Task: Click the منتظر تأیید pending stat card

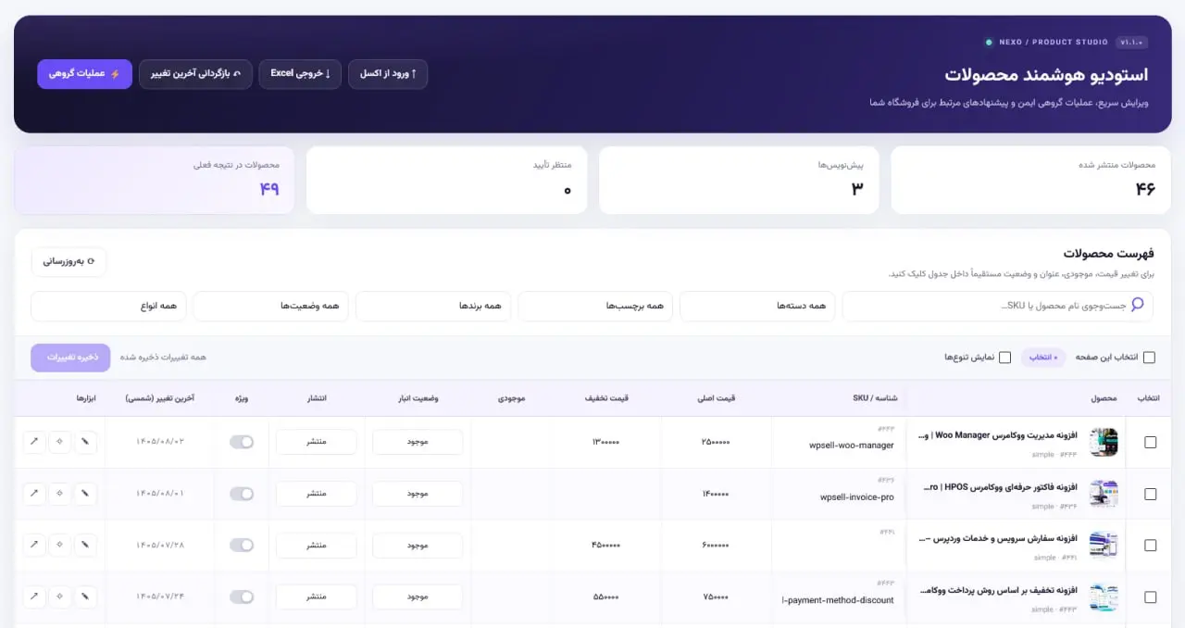Action: (x=446, y=180)
